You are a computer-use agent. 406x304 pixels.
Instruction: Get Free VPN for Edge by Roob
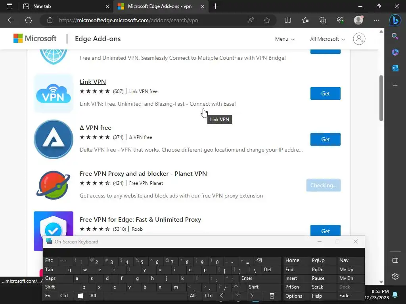click(x=325, y=230)
